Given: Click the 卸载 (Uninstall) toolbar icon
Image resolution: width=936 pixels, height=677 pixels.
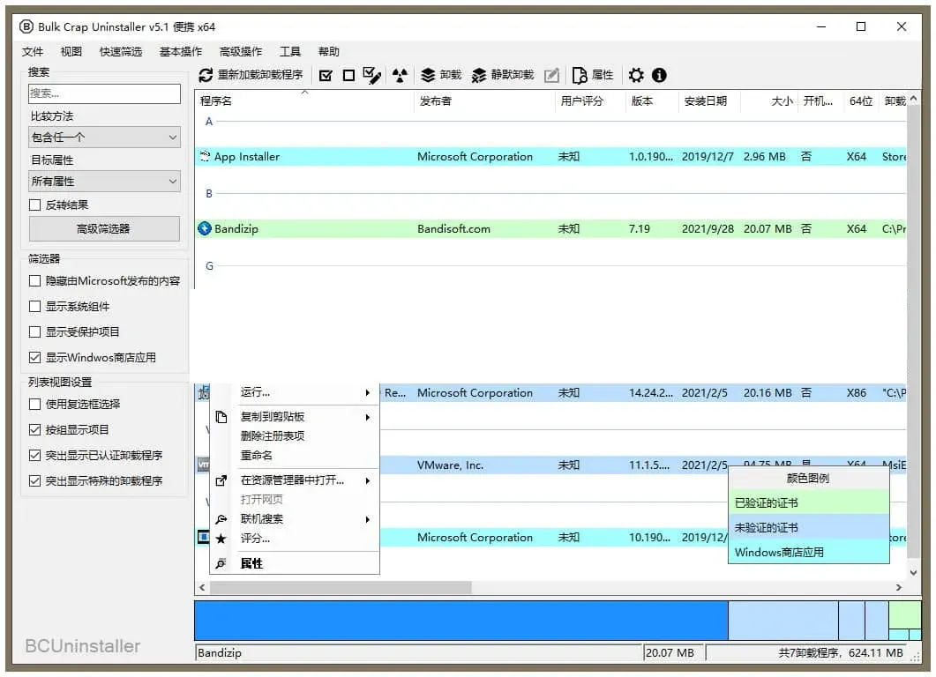Looking at the screenshot, I should click(x=439, y=75).
